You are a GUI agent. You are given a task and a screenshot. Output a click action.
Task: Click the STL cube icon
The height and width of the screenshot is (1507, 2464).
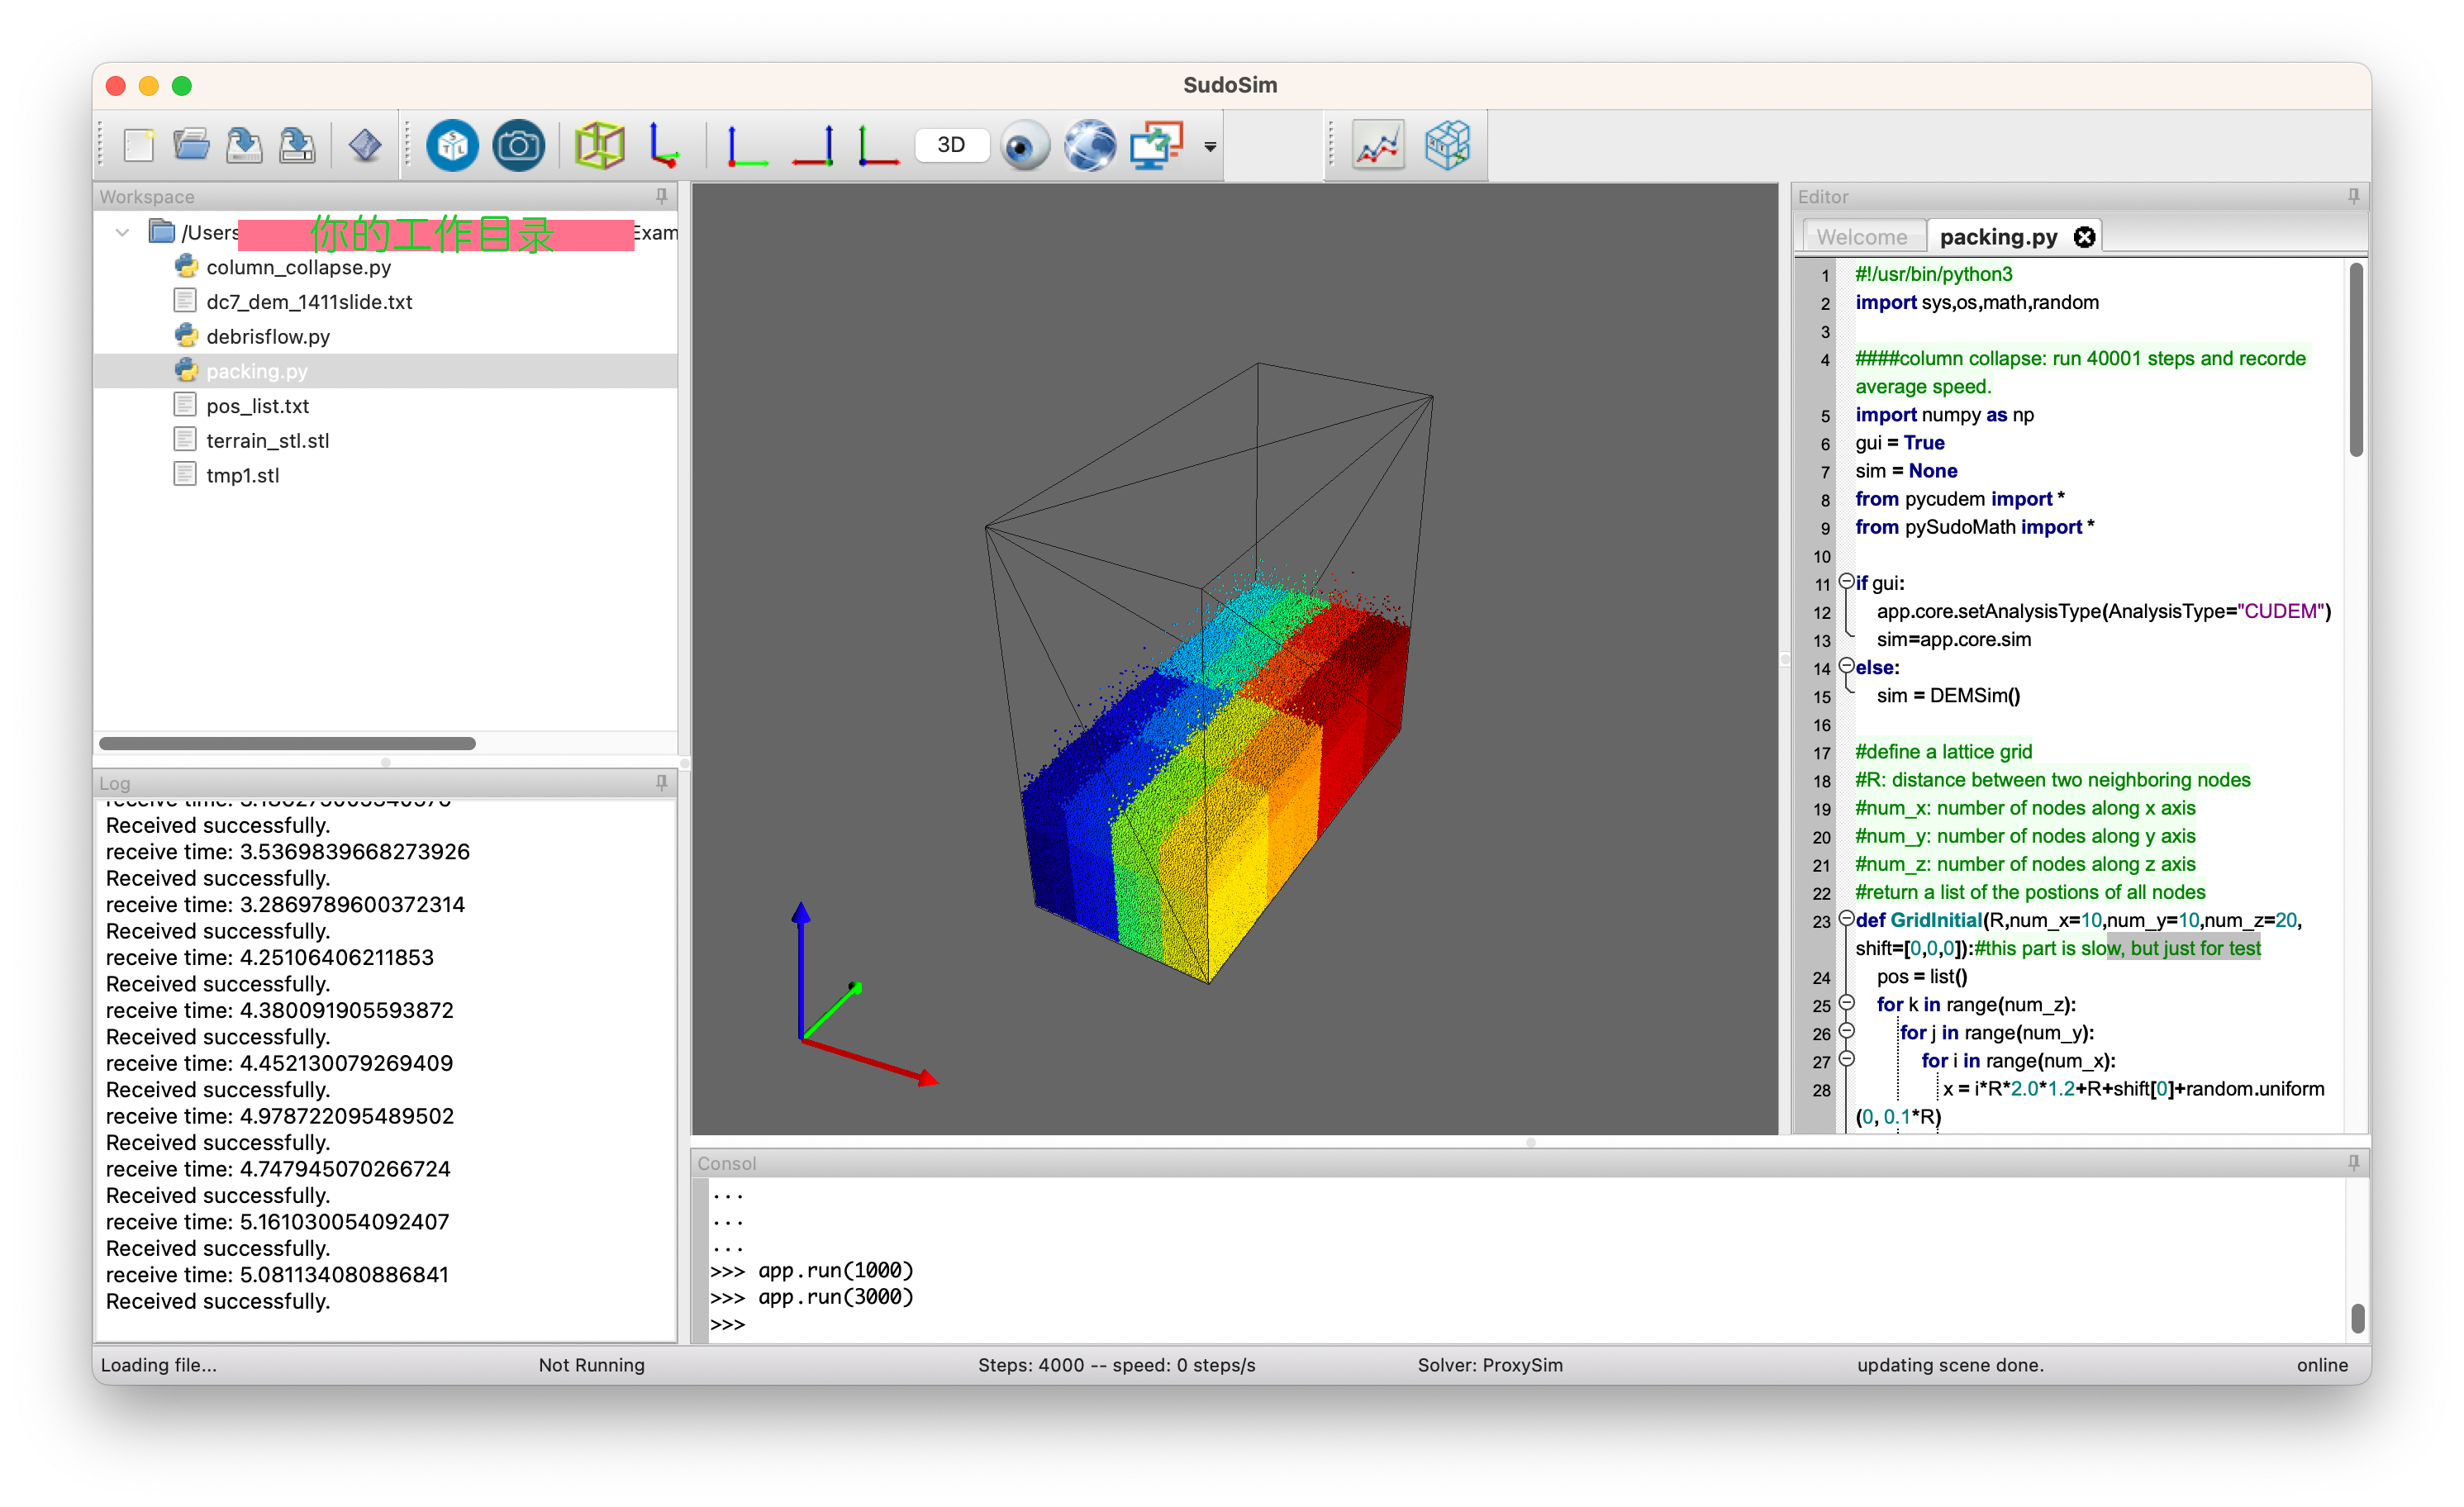[452, 146]
